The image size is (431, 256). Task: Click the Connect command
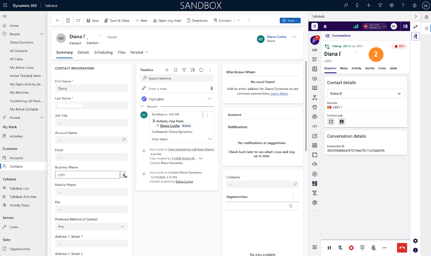(222, 20)
